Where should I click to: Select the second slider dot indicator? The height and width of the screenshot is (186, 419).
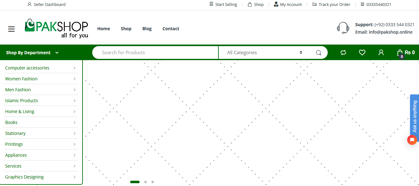145,182
